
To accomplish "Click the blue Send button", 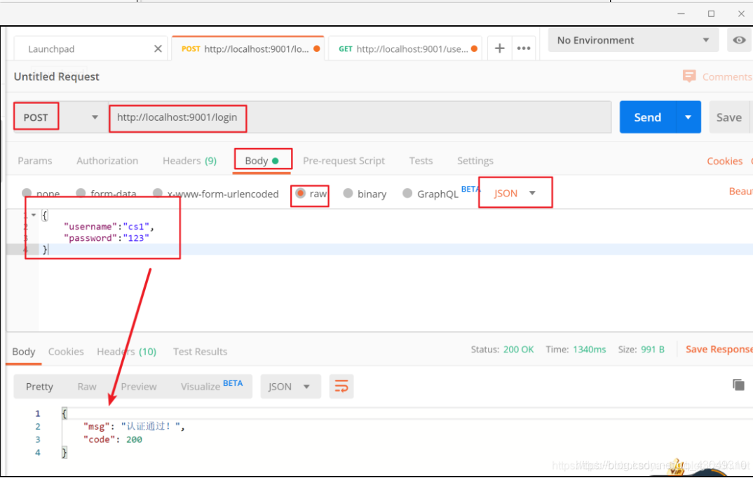I will coord(647,117).
